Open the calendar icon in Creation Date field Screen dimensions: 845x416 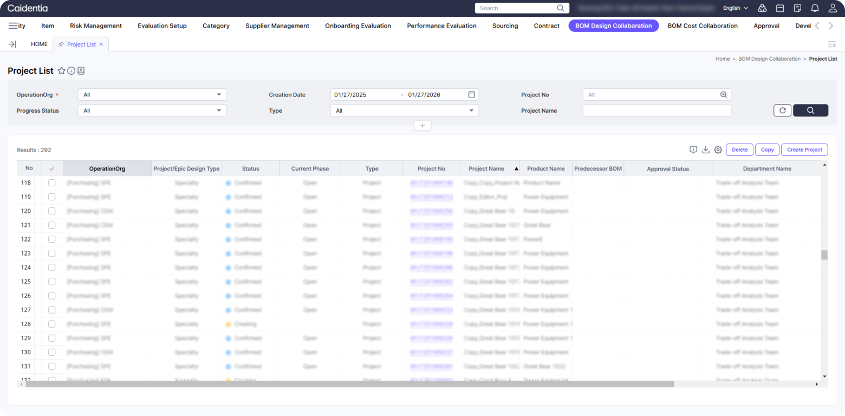pyautogui.click(x=471, y=95)
